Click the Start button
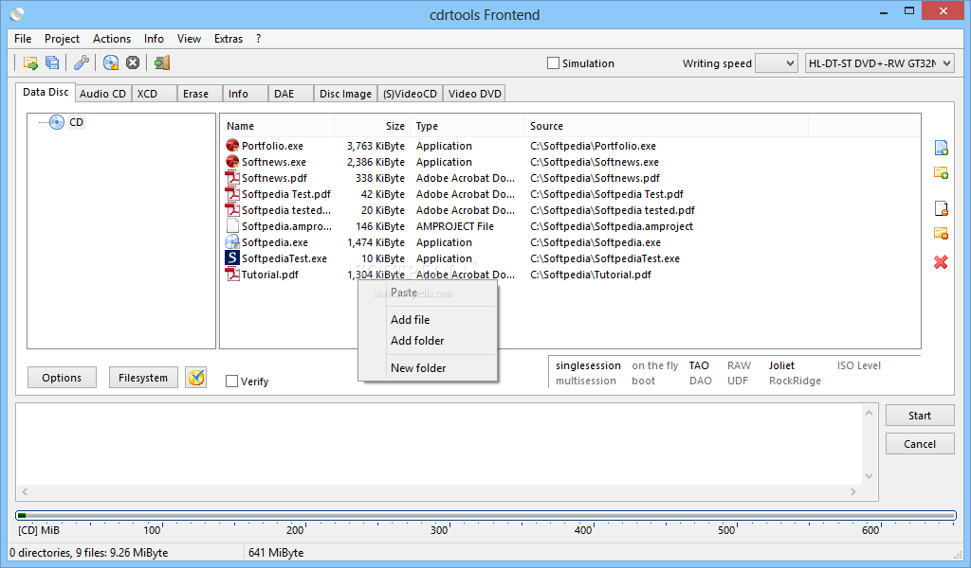This screenshot has height=568, width=971. (x=920, y=416)
